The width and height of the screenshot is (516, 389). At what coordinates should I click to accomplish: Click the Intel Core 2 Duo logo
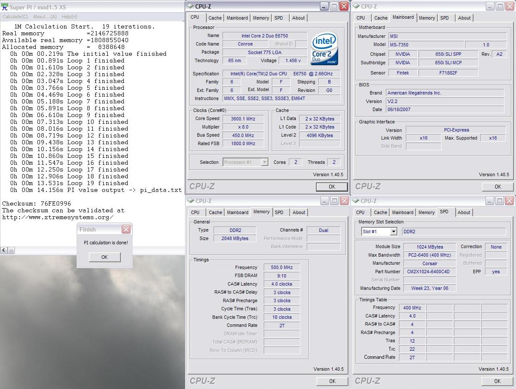pyautogui.click(x=325, y=48)
